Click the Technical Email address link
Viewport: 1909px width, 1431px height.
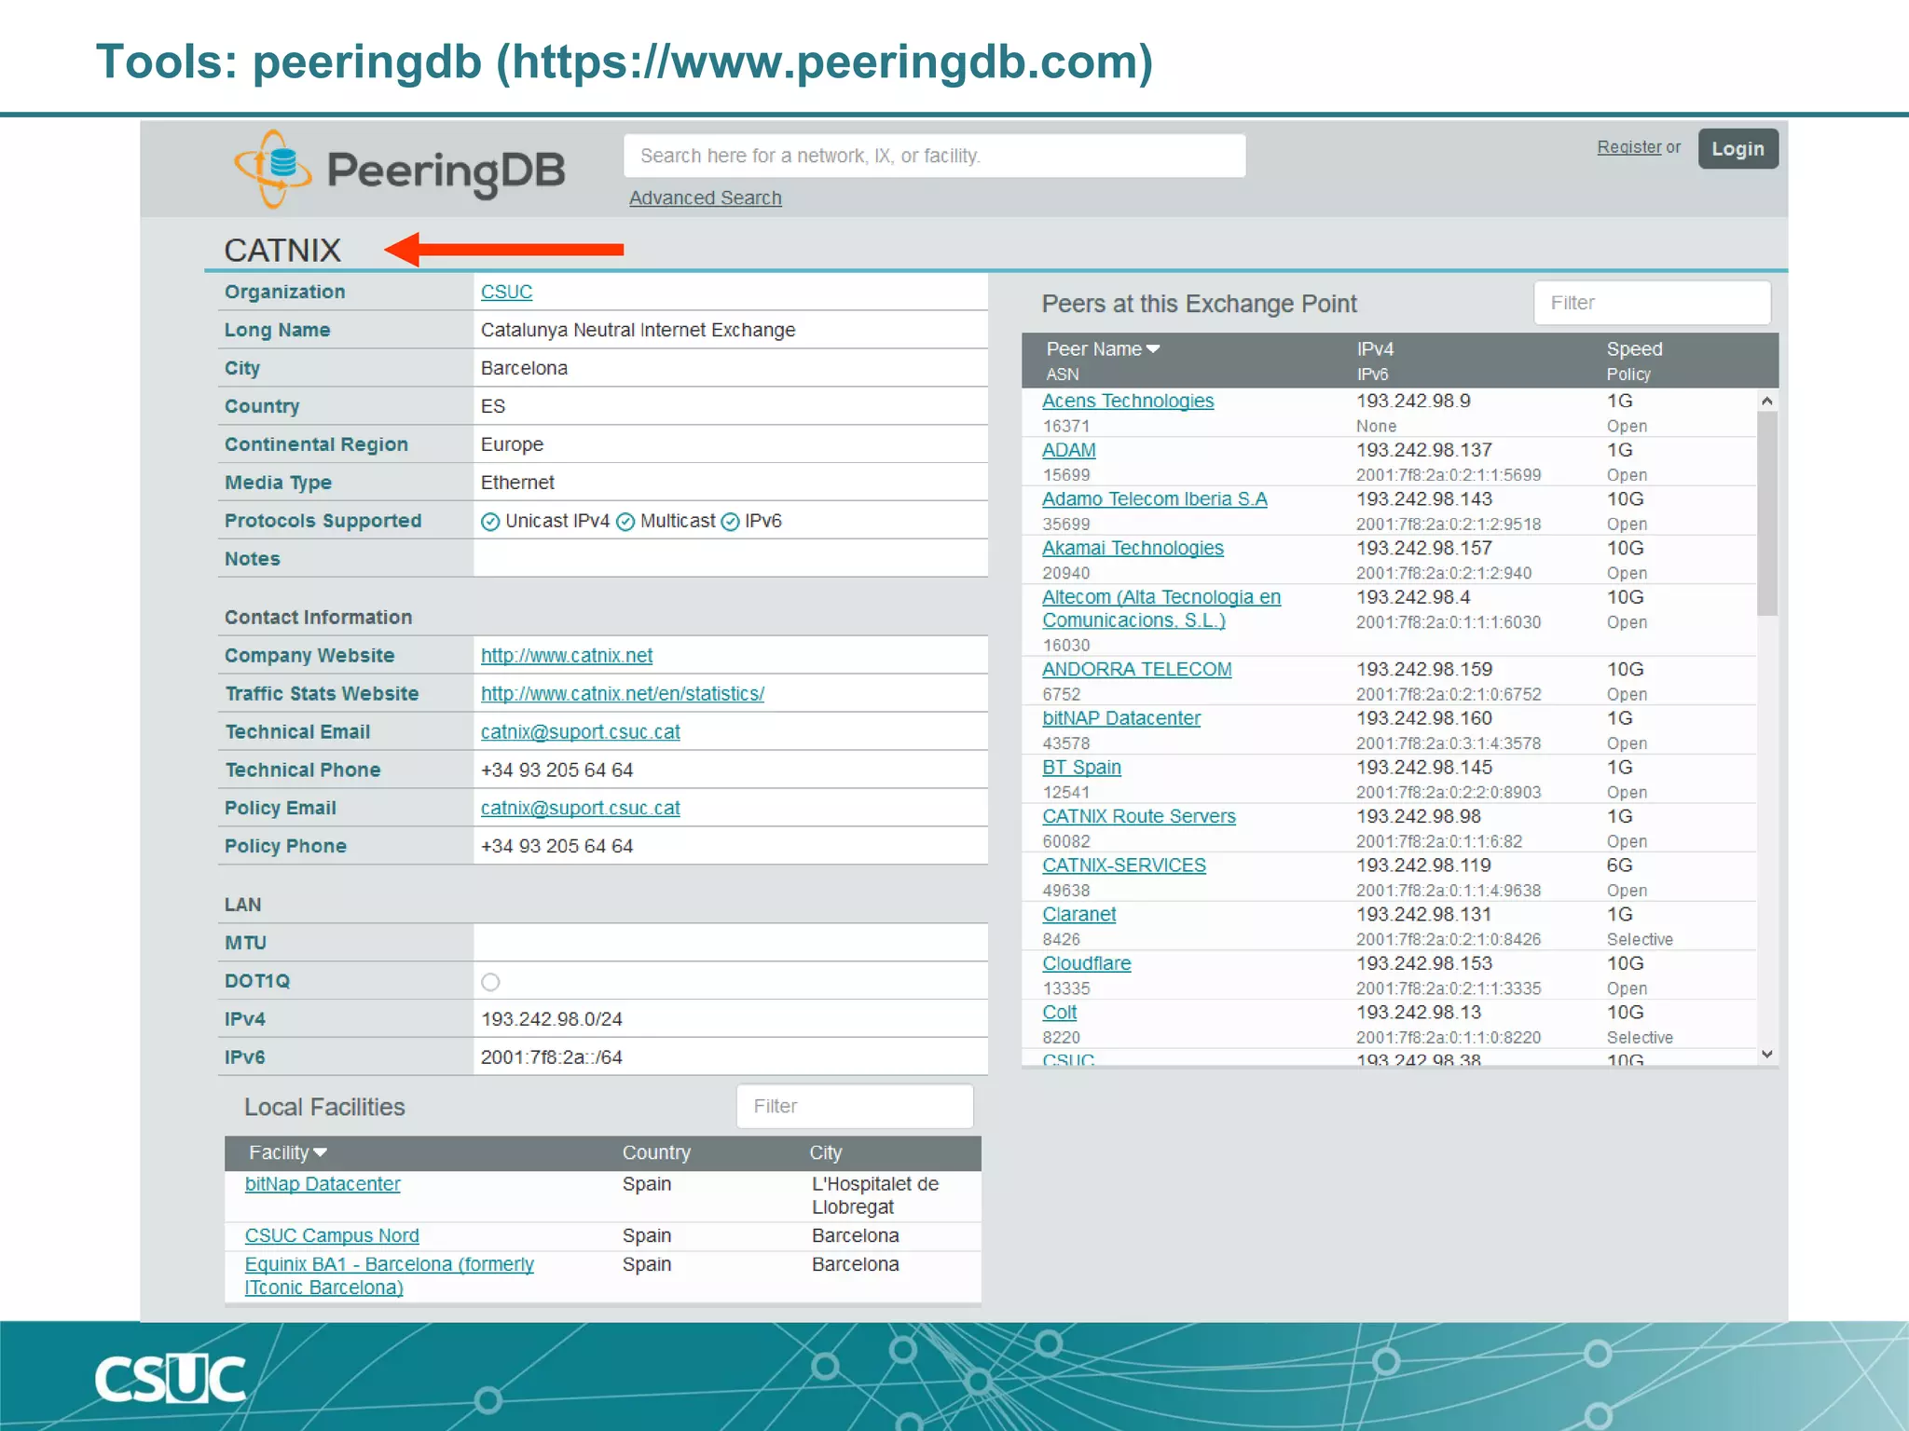(581, 732)
